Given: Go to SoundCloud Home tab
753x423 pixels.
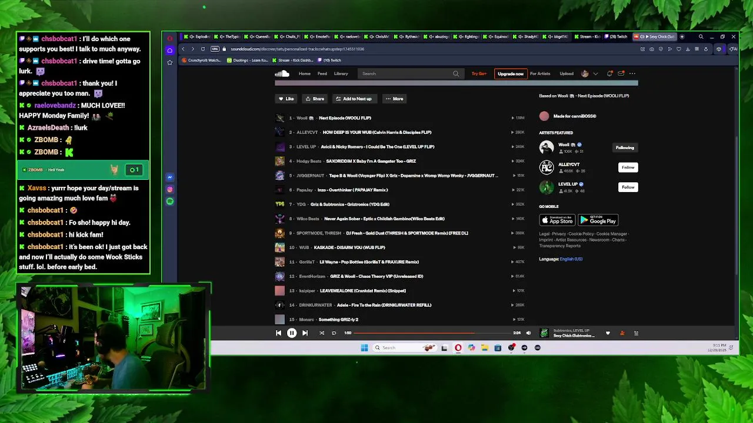Looking at the screenshot, I should 304,73.
